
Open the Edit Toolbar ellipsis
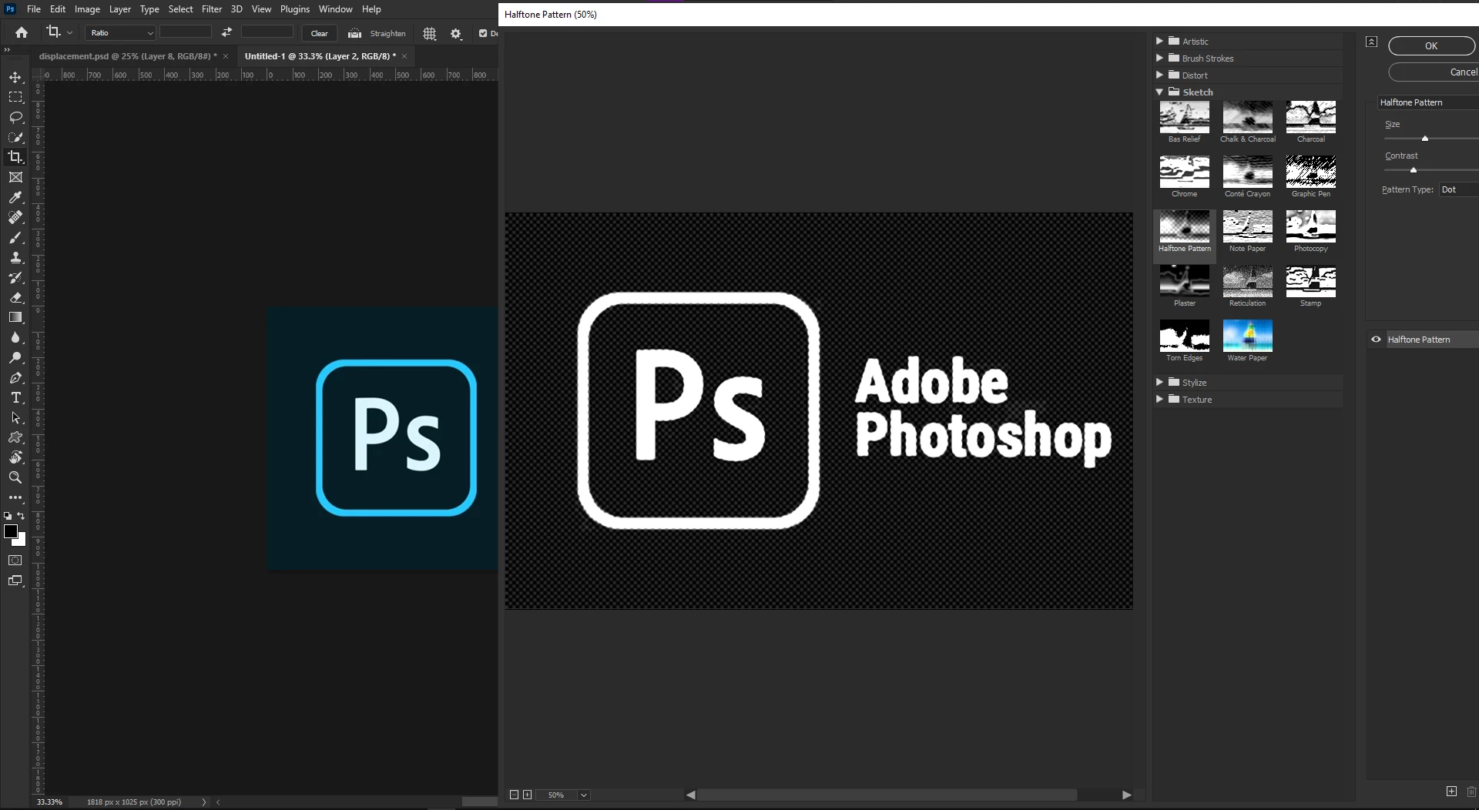(15, 497)
